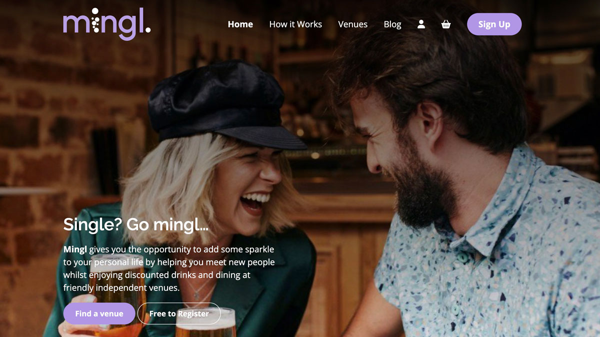
Task: Click the green button on man's shirt
Action: click(x=463, y=257)
